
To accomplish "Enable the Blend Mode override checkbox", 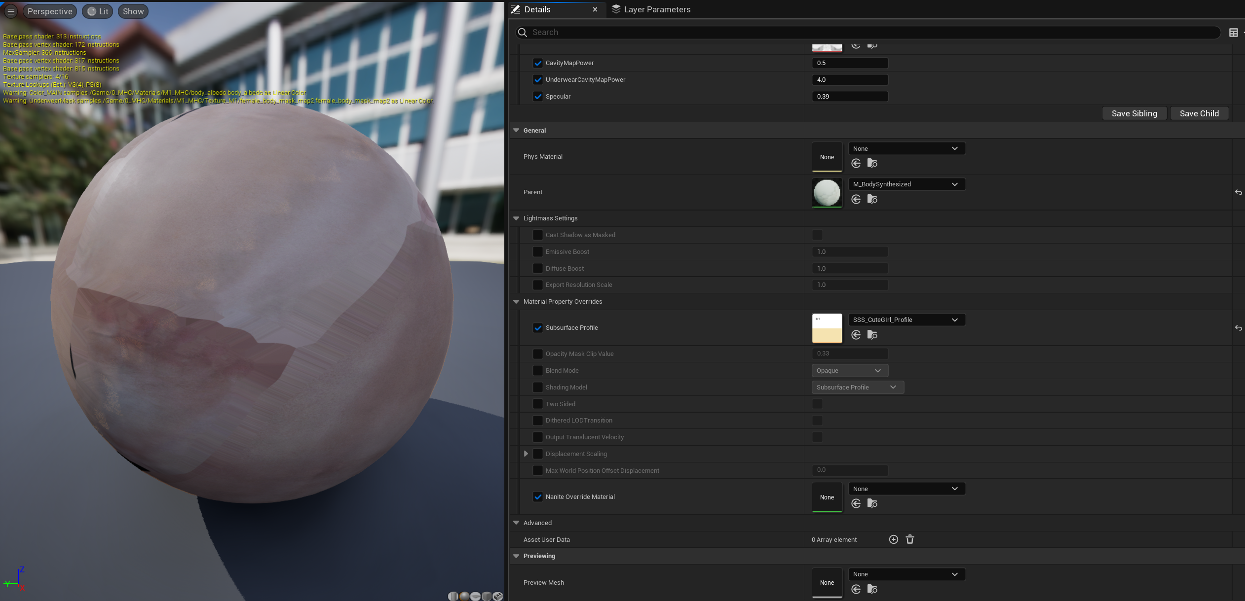I will [x=538, y=371].
